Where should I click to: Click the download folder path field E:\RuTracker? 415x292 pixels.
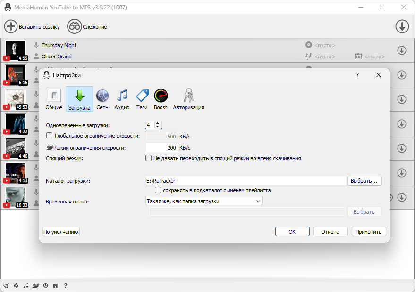246,181
